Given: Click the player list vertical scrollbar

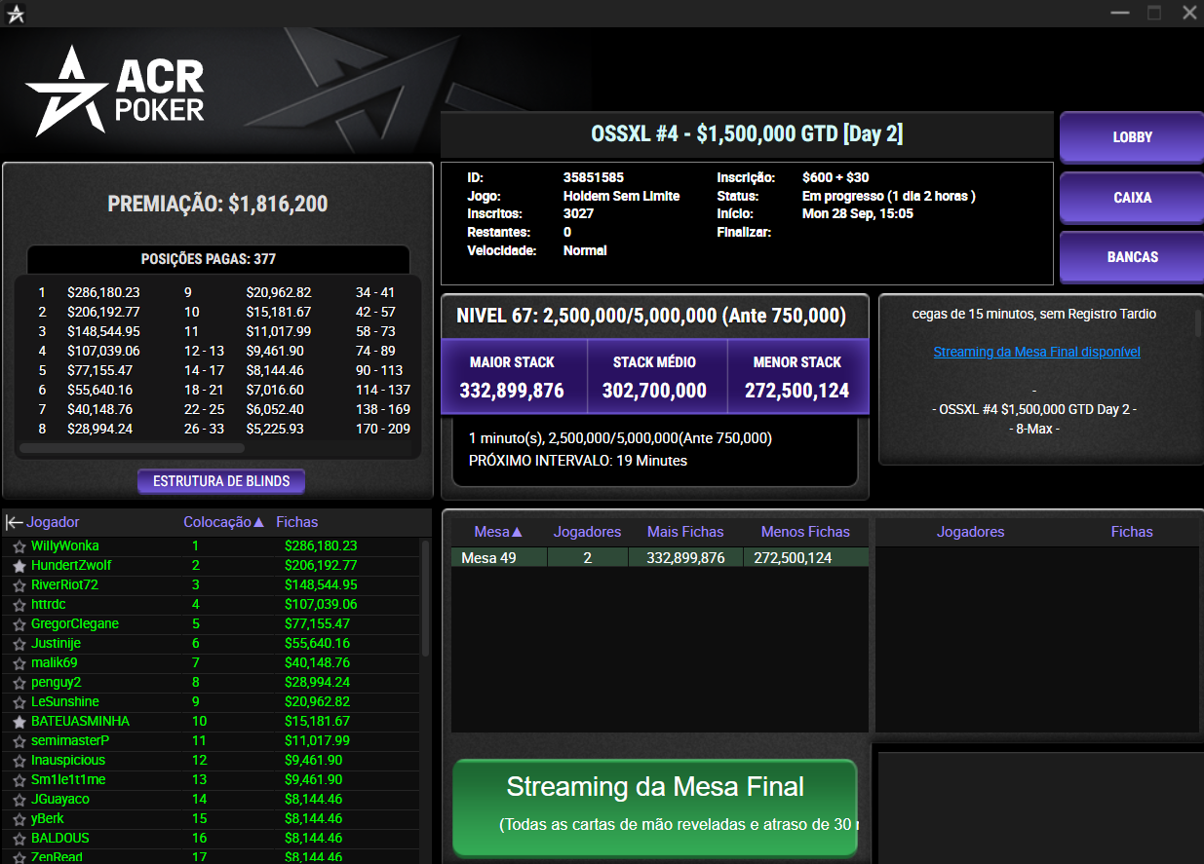Looking at the screenshot, I should pos(425,599).
